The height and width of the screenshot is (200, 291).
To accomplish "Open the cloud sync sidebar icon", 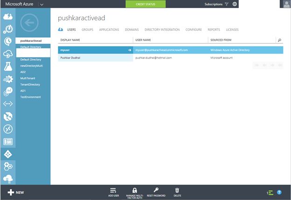I will (x=8, y=54).
